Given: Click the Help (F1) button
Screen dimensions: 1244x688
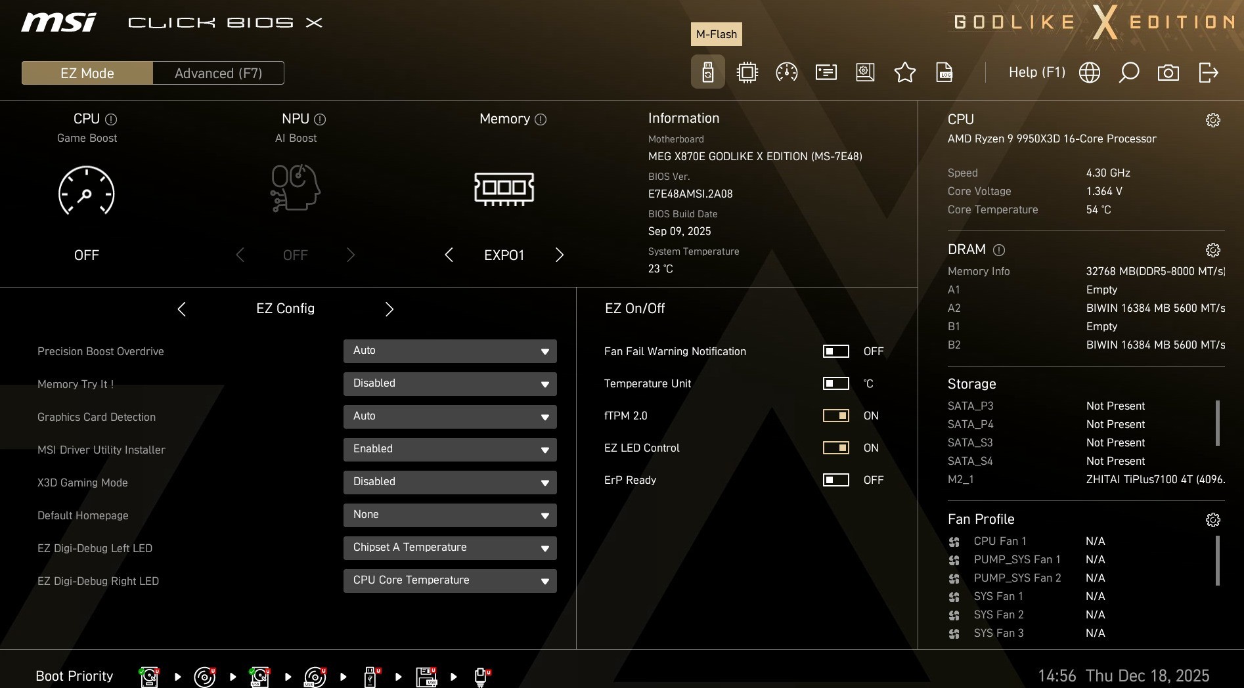Looking at the screenshot, I should point(1036,72).
